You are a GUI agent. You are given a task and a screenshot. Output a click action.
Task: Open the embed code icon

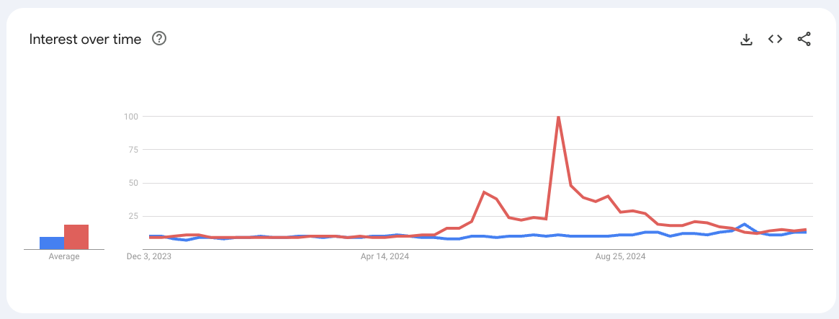coord(775,40)
